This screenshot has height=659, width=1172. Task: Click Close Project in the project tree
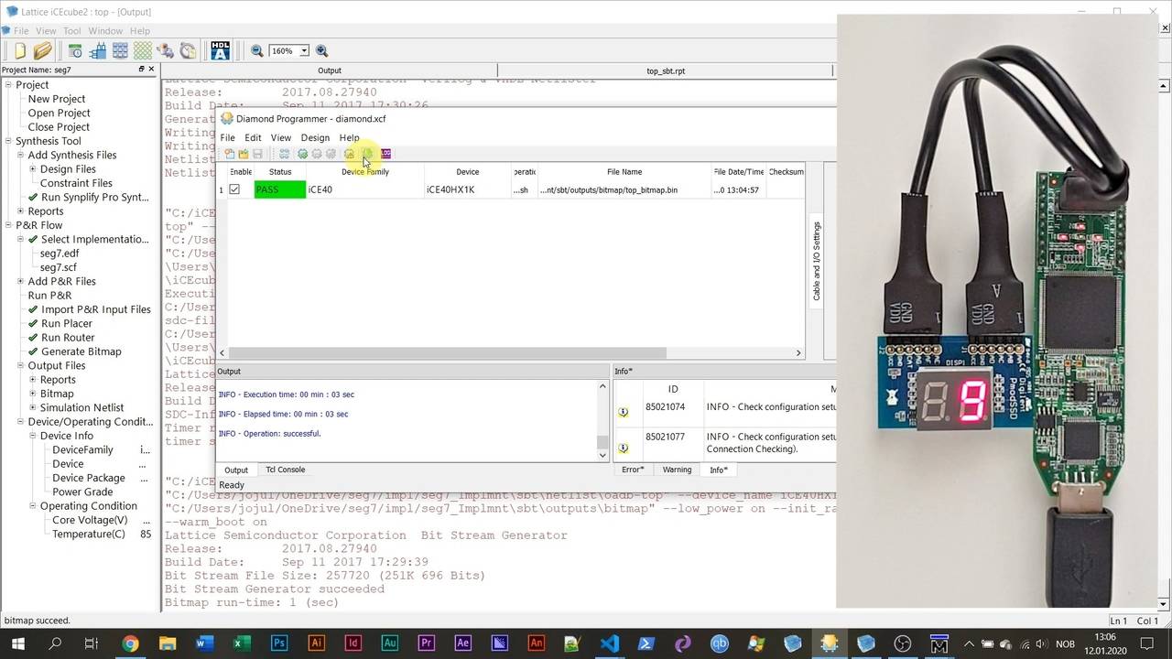(x=59, y=127)
